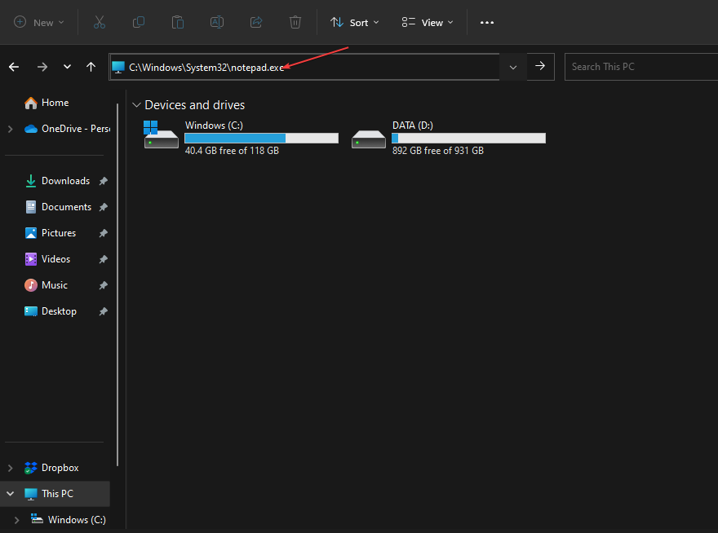Open Downloads in the sidebar

[65, 181]
